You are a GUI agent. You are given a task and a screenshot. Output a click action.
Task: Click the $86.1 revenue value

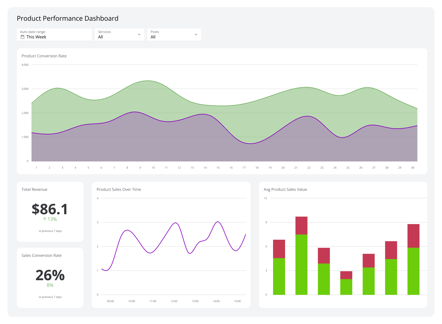click(50, 209)
